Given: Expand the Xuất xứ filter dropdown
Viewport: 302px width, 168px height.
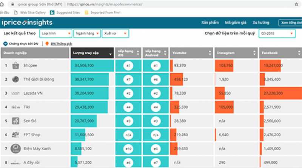Looking at the screenshot, I should [x=115, y=34].
